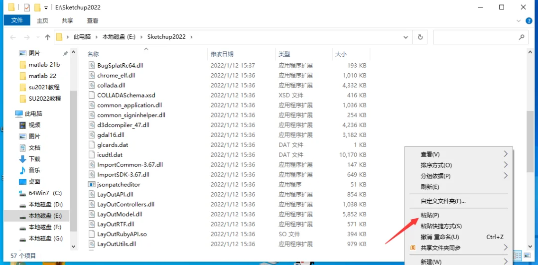Expand chevron after Sketchup2022 in path

pyautogui.click(x=191, y=37)
